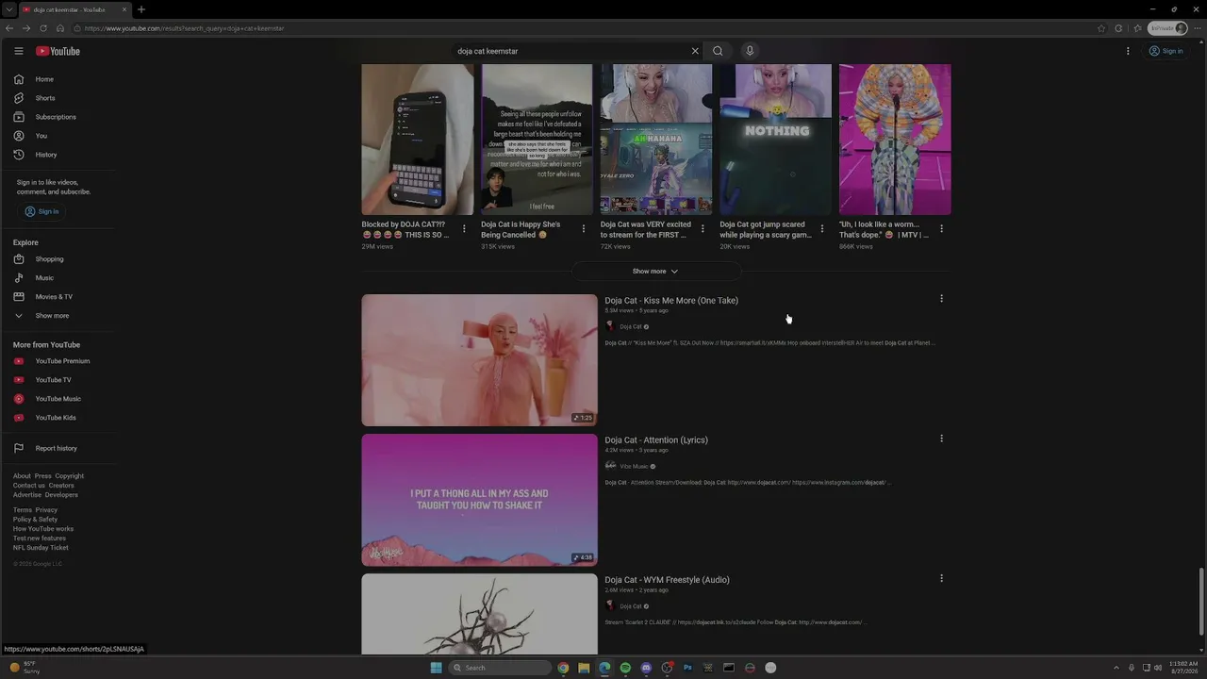
Task: Clear the search box with the X
Action: pyautogui.click(x=695, y=51)
